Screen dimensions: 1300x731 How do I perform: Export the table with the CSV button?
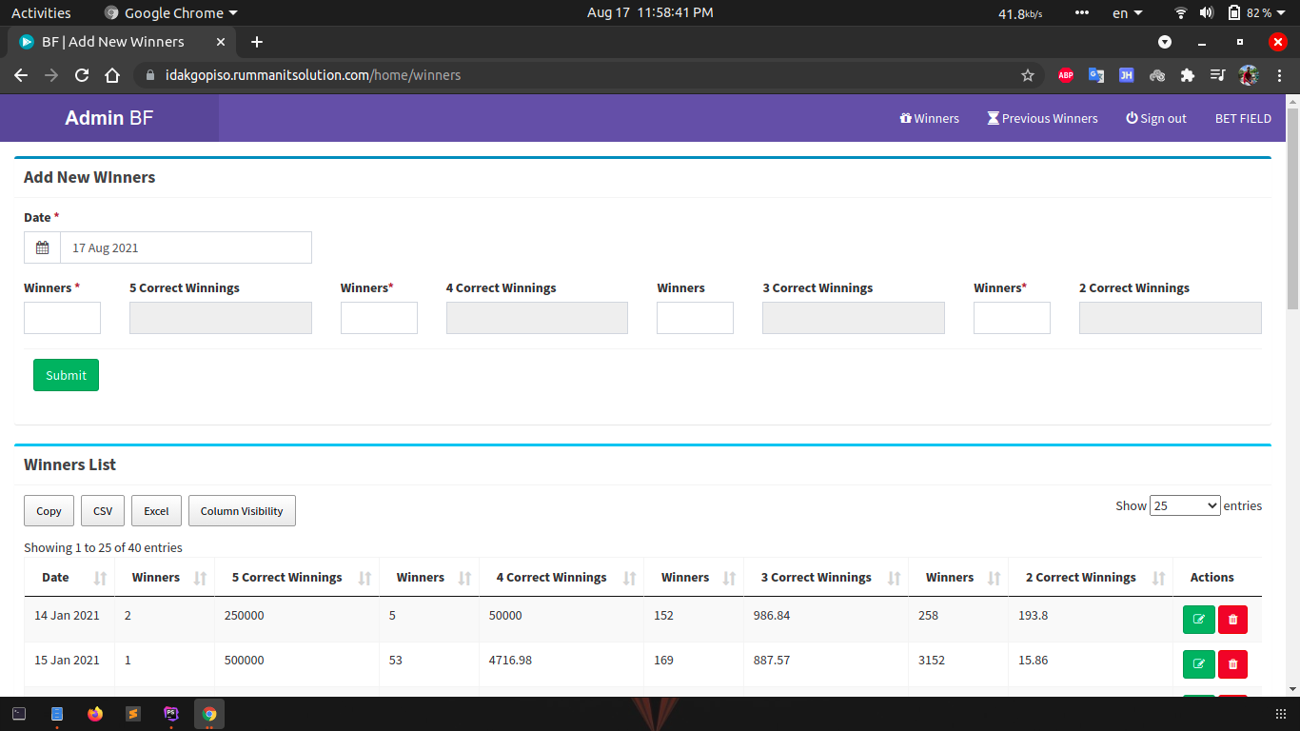103,511
